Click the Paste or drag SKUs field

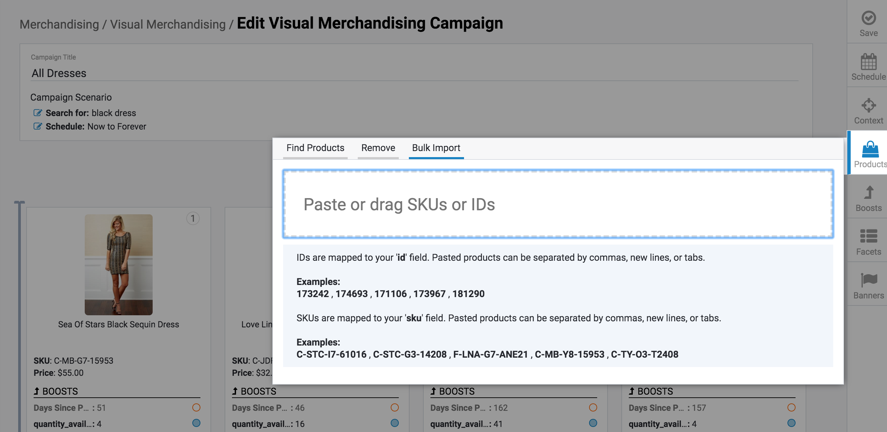point(557,204)
